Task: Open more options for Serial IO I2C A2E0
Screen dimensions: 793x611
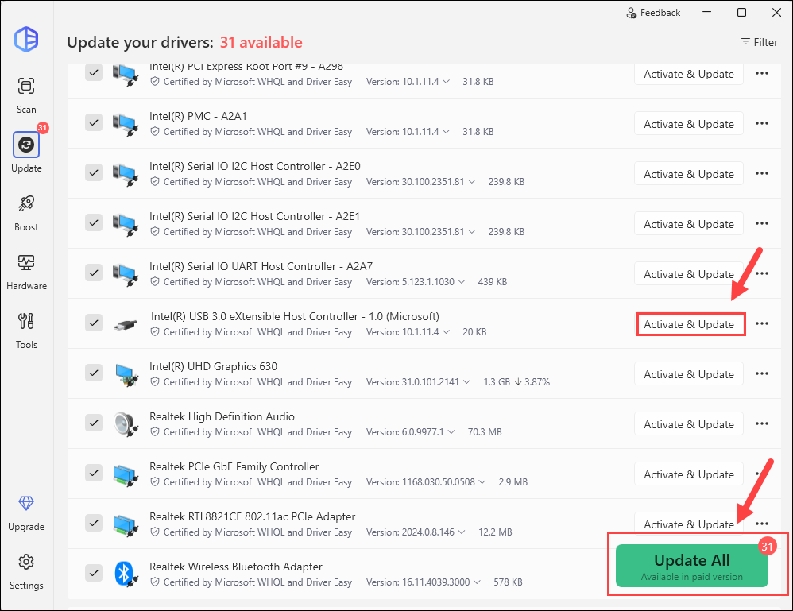Action: 762,173
